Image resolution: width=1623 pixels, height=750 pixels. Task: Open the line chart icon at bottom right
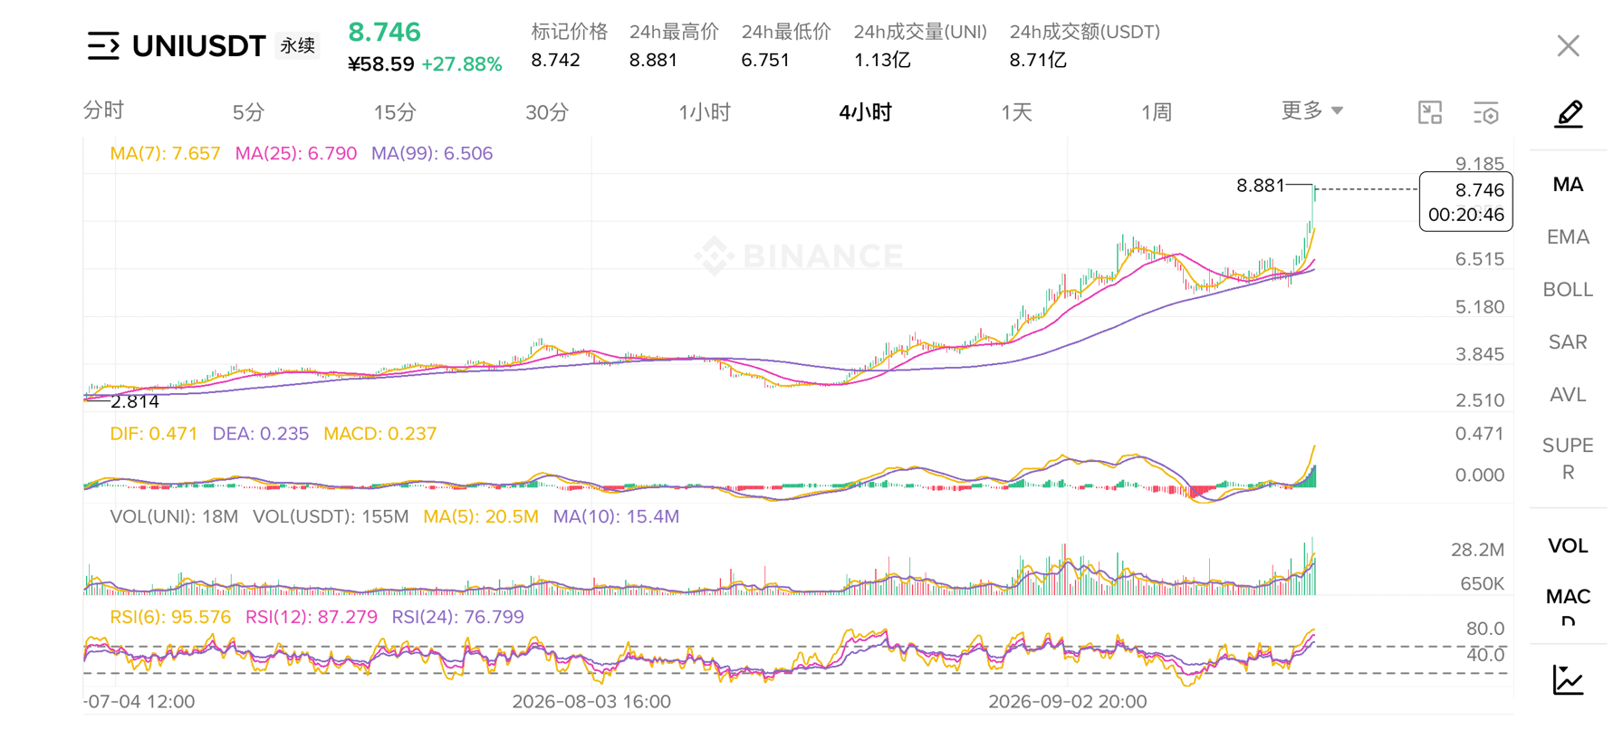(1568, 679)
